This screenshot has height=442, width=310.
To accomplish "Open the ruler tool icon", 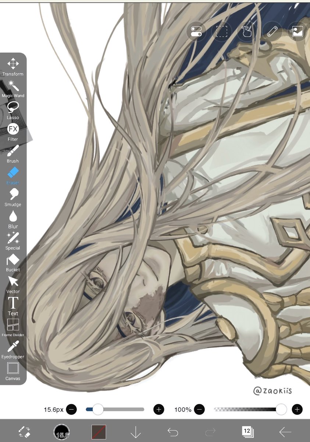I will [272, 31].
